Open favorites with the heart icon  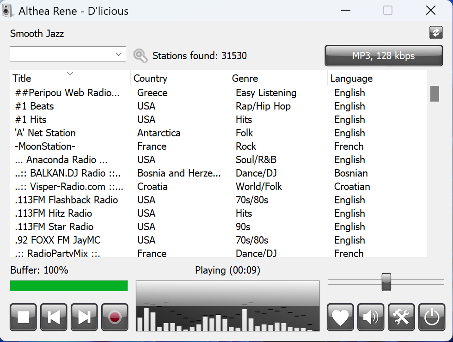coord(340,317)
